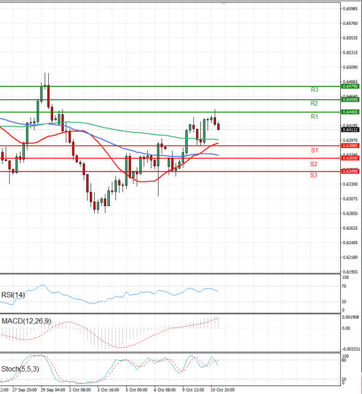
Task: Click the 0.62850 price axis value
Action: (350, 213)
